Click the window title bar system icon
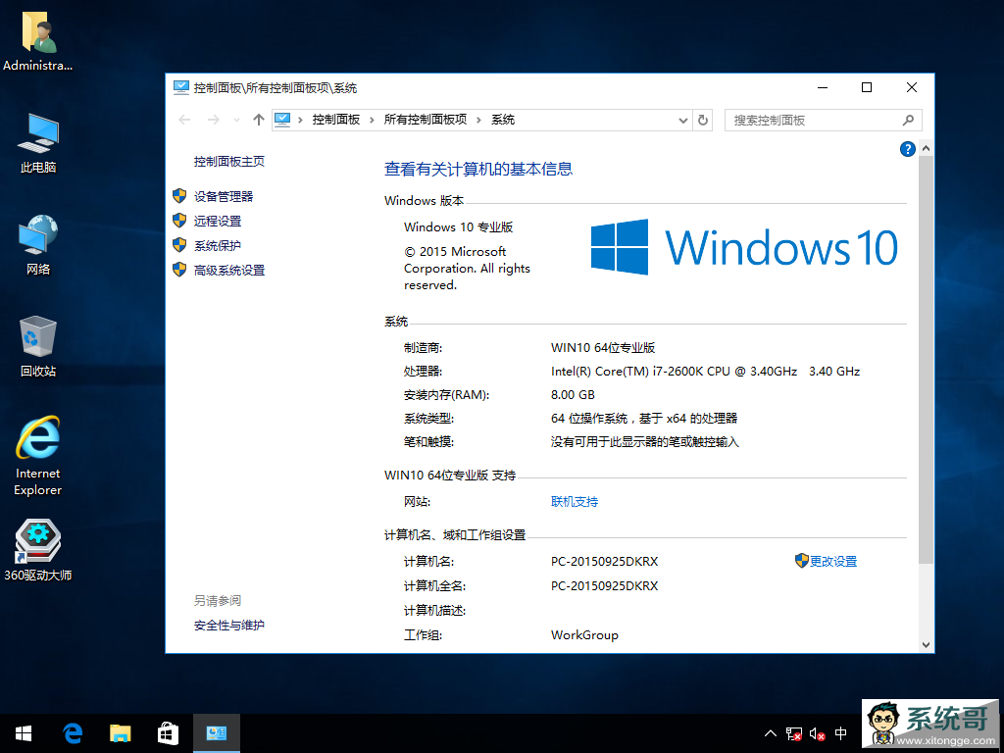Screen dimensions: 1004x753 (x=181, y=87)
